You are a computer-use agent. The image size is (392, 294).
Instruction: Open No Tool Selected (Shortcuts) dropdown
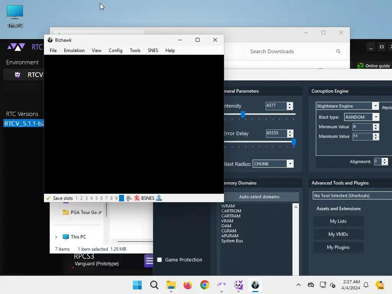point(352,196)
